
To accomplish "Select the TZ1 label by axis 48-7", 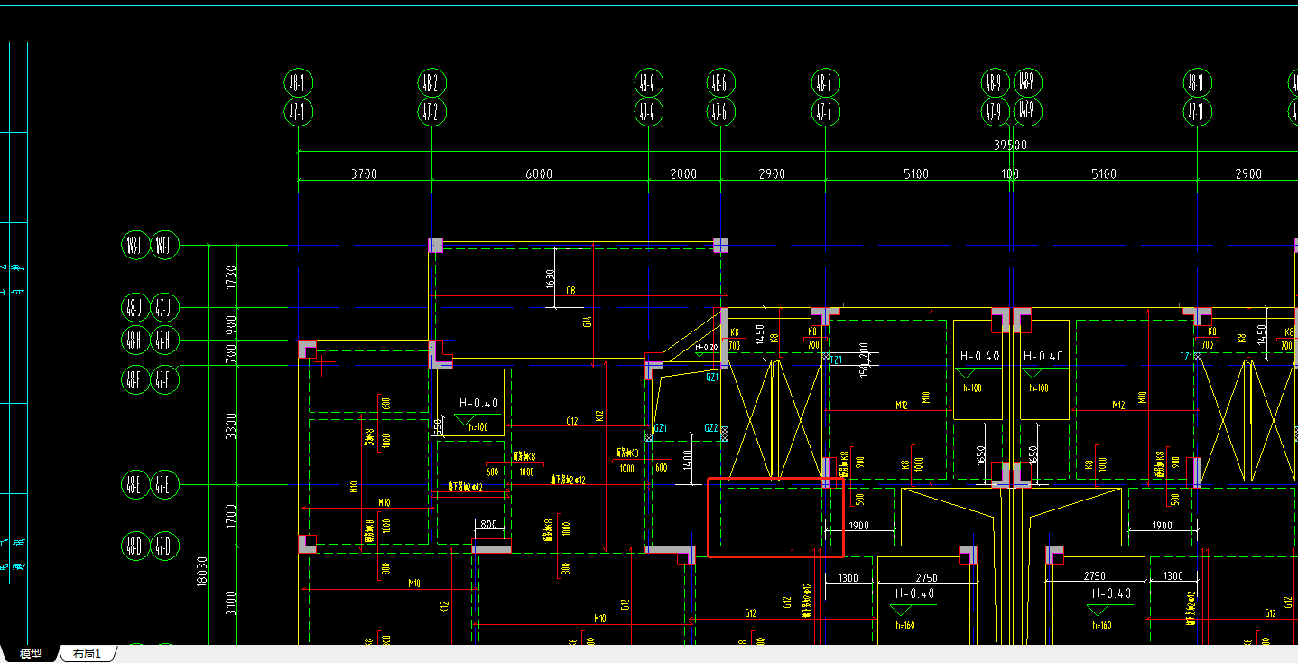I will click(836, 359).
